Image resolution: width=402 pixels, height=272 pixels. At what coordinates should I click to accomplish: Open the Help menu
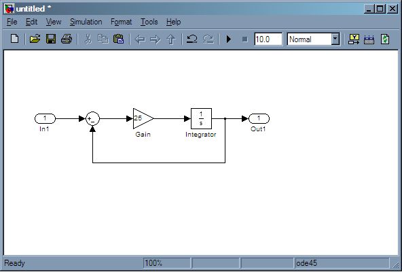click(x=174, y=22)
